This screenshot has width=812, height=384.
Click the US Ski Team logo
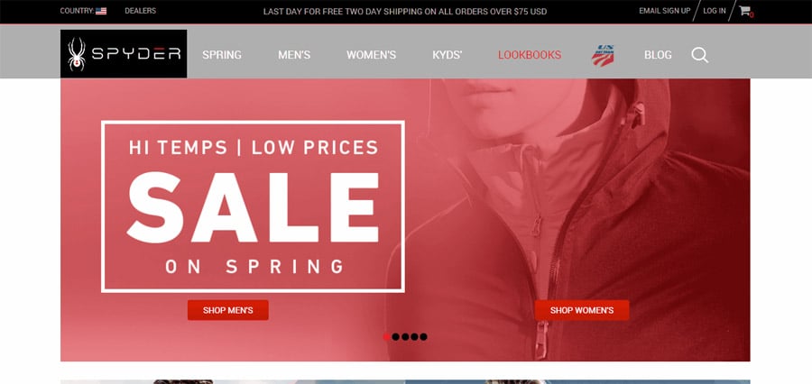[603, 55]
